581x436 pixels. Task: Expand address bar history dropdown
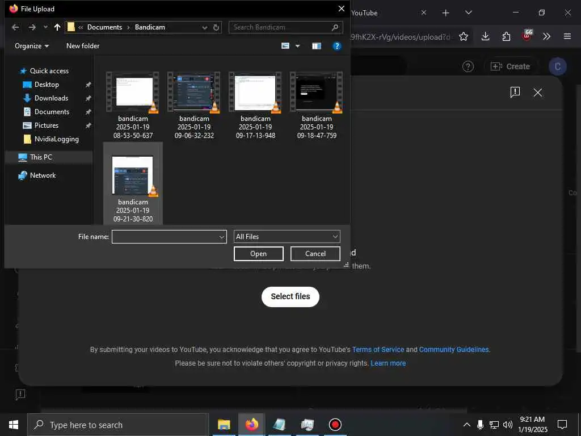204,27
